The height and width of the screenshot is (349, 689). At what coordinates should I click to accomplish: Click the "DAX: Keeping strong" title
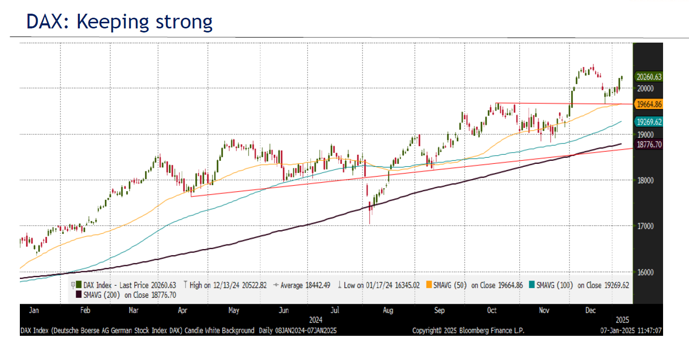[119, 21]
